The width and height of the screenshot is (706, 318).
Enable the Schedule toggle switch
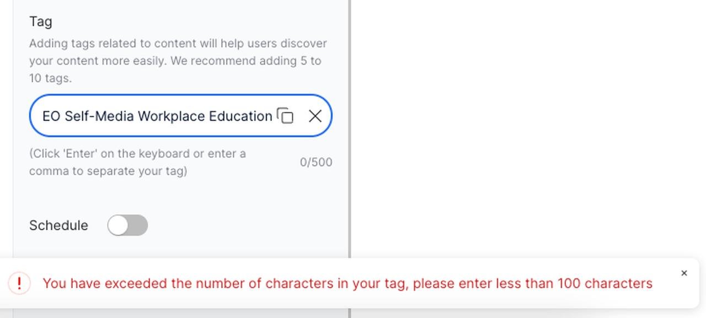127,225
